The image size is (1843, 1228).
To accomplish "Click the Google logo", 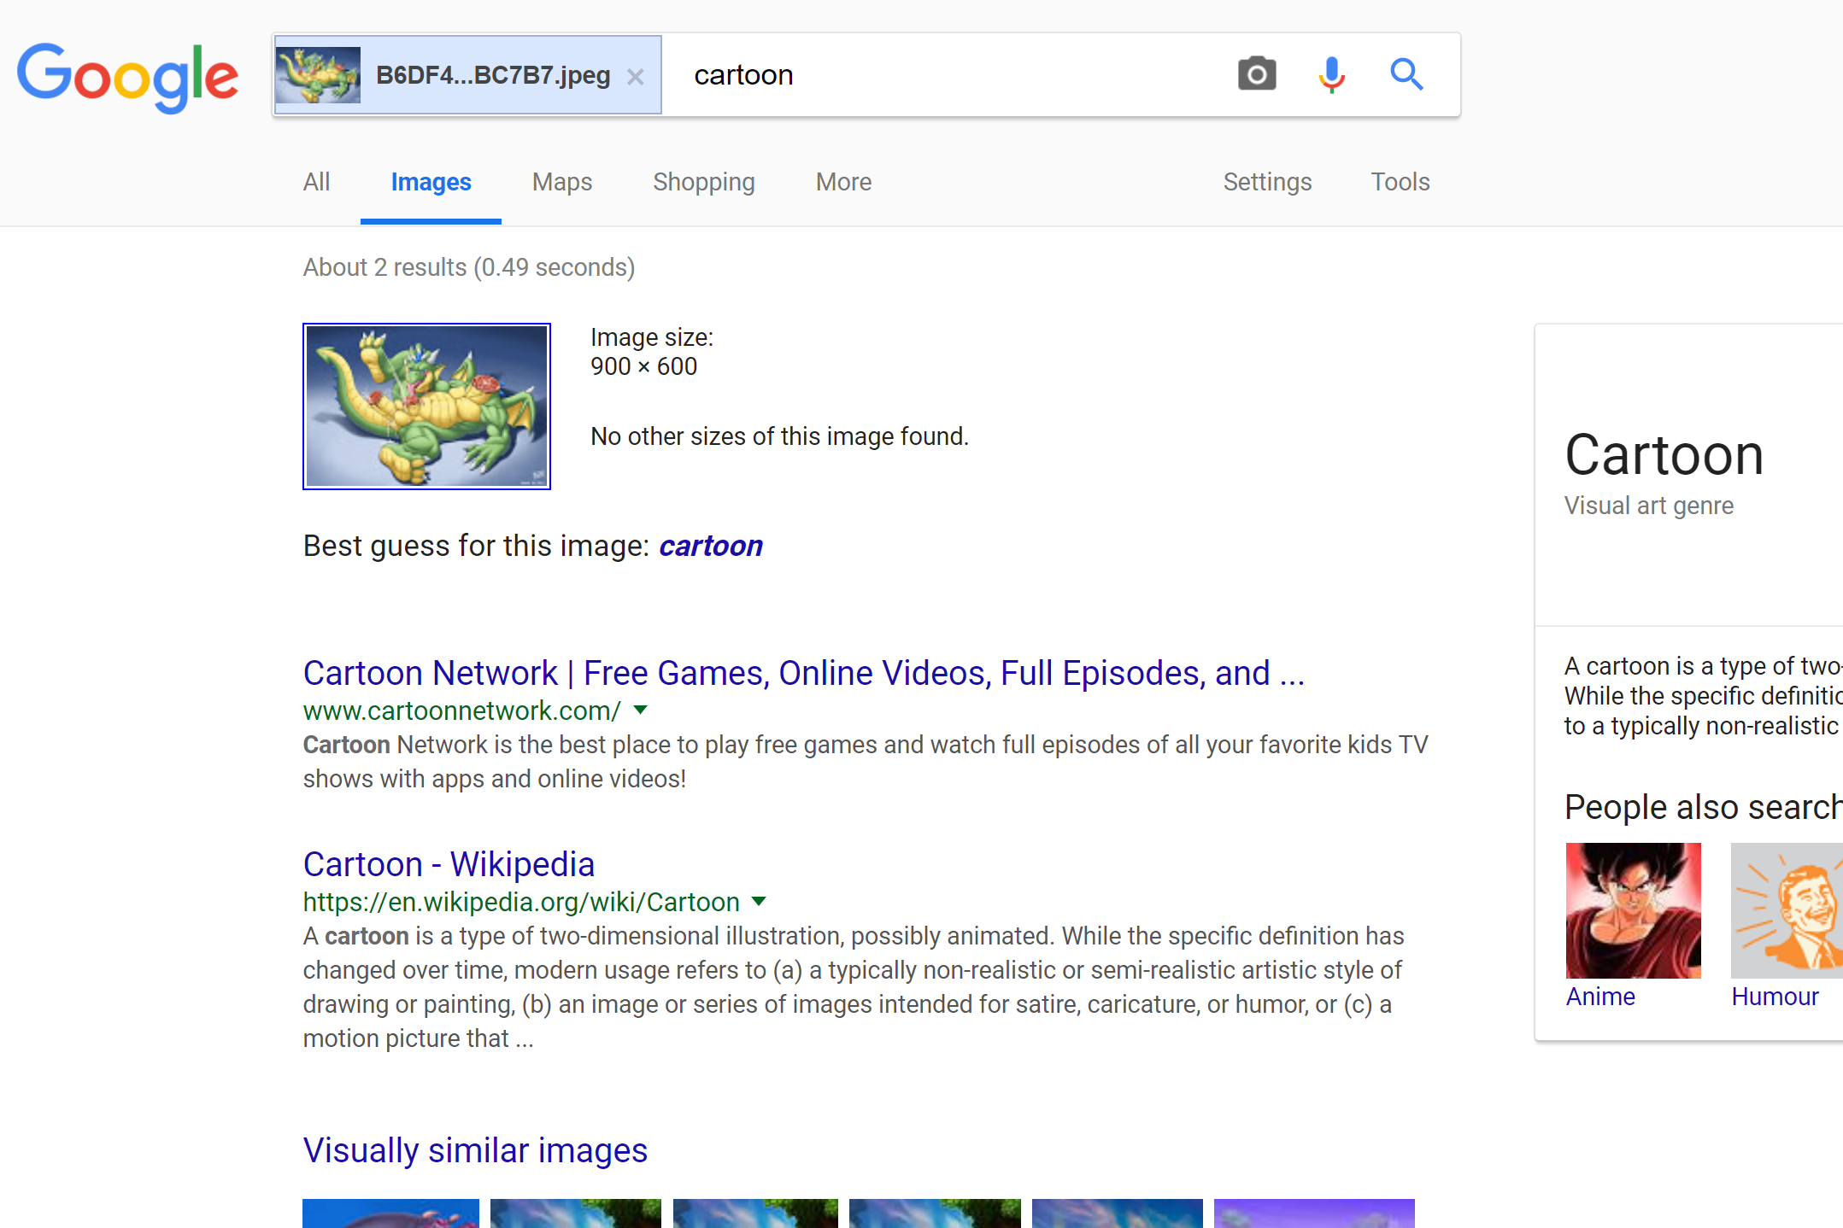I will click(x=127, y=77).
